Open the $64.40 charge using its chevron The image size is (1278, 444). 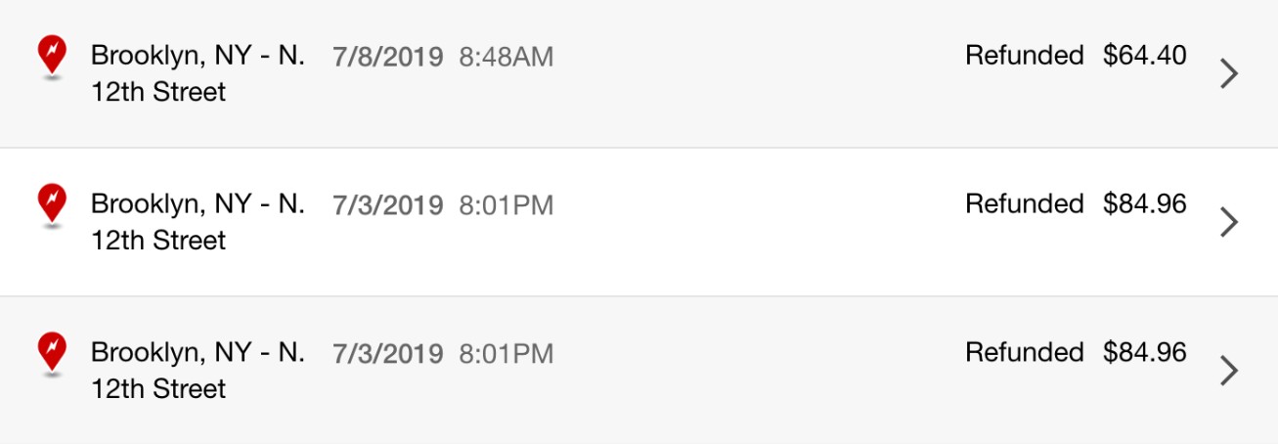point(1230,74)
